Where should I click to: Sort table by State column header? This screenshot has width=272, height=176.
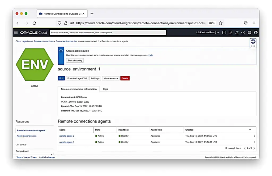(x=98, y=130)
